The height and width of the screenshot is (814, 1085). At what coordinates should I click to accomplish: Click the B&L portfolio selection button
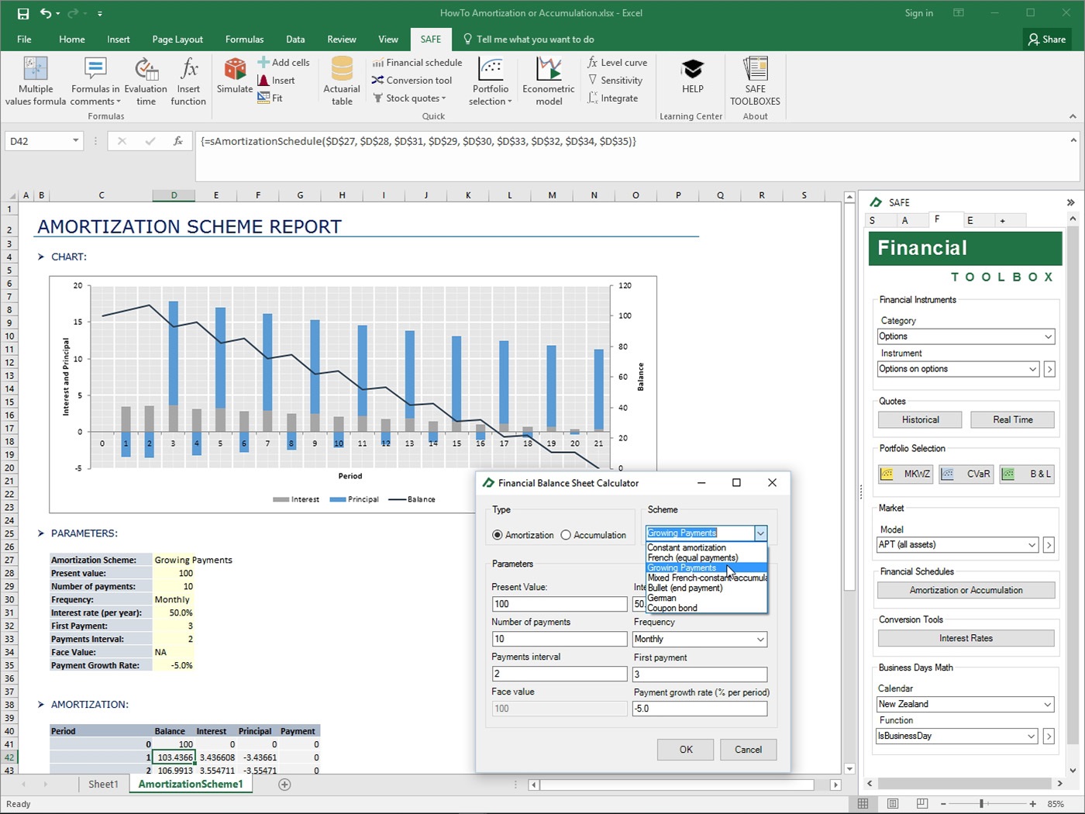[1026, 474]
